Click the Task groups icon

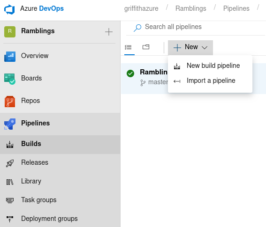pyautogui.click(x=10, y=200)
